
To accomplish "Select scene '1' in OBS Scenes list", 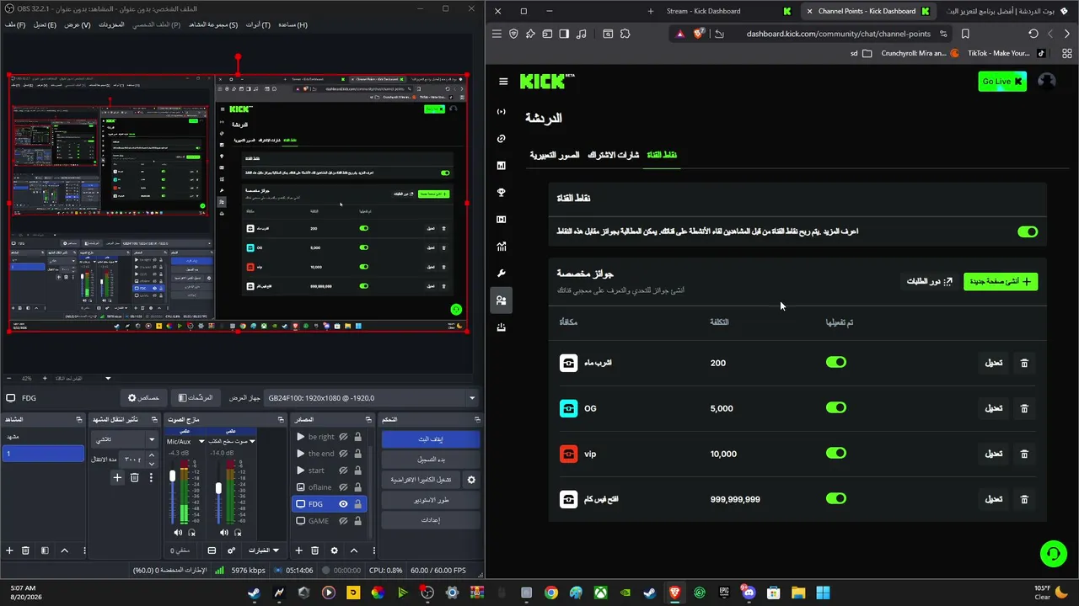I will [43, 454].
